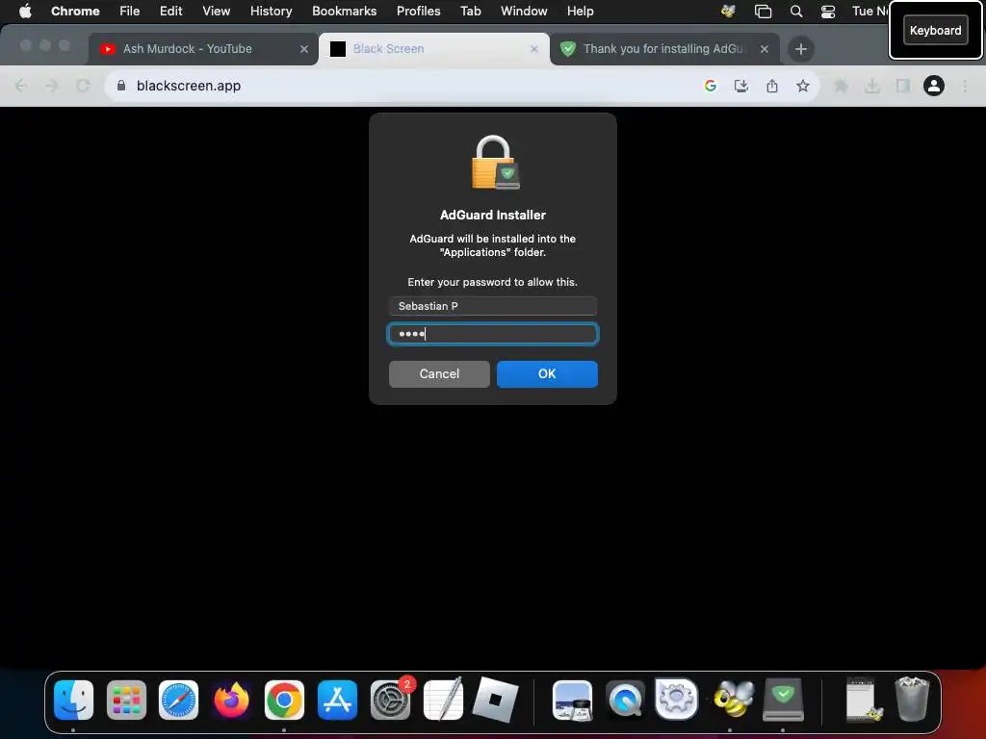
Task: Launch Safari from the Dock
Action: pyautogui.click(x=178, y=701)
